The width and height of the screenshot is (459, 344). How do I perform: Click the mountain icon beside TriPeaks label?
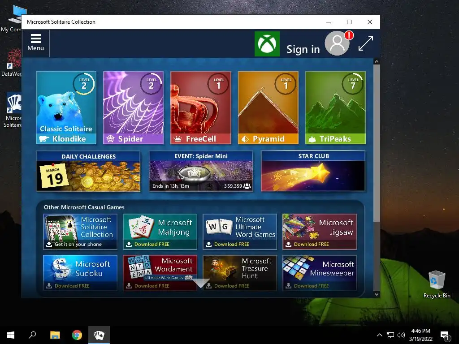click(312, 139)
